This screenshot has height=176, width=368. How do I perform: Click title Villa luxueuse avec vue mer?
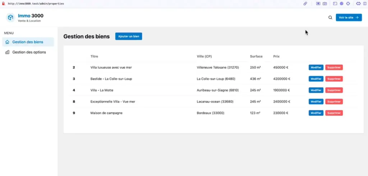point(111,68)
